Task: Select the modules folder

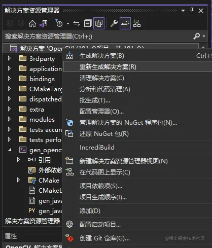Action: click(42, 120)
